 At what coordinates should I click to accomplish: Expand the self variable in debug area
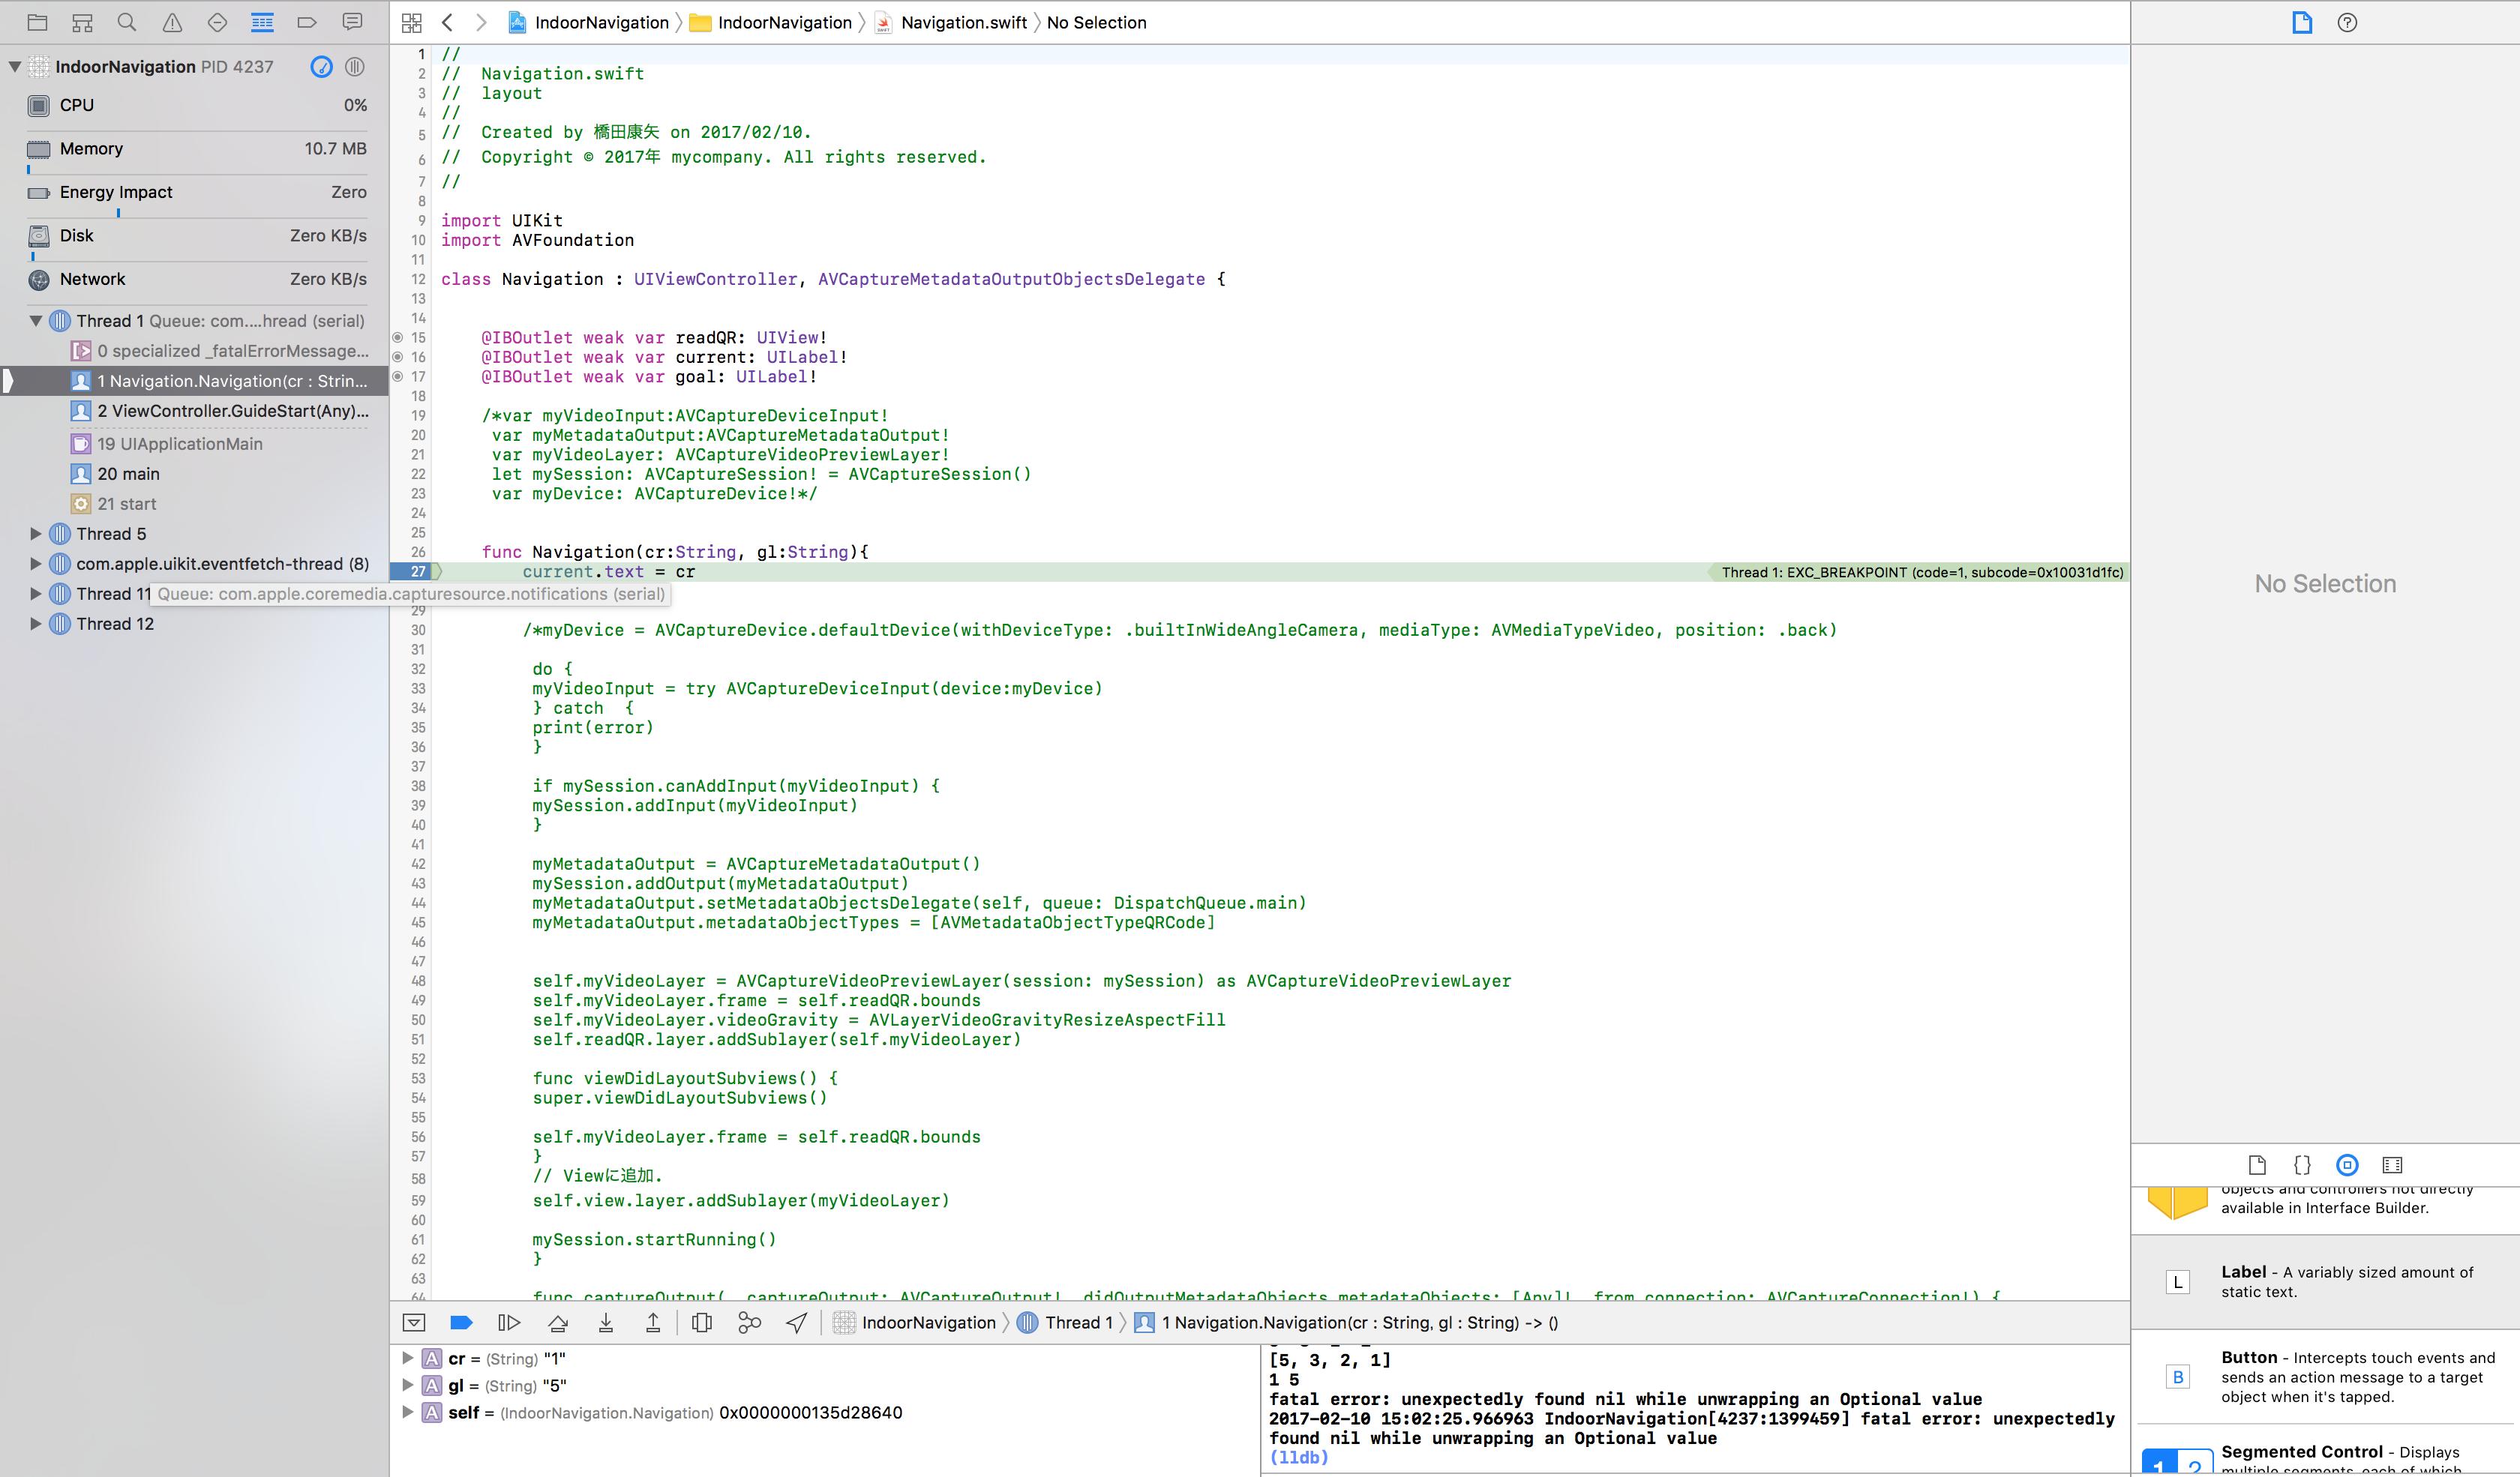pyautogui.click(x=408, y=1412)
